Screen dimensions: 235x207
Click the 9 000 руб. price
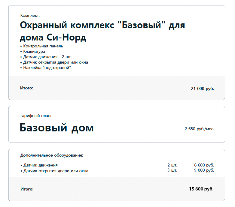(204, 170)
